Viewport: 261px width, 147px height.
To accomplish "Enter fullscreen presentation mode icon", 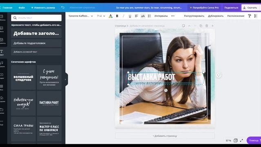I will 241,140.
